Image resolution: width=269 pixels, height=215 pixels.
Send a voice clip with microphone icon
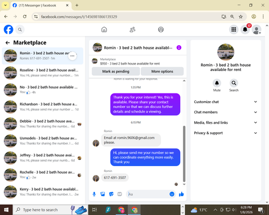pyautogui.click(x=94, y=194)
